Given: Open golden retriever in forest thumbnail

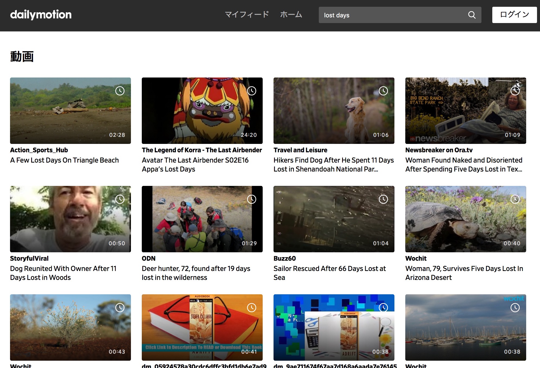Looking at the screenshot, I should [334, 111].
